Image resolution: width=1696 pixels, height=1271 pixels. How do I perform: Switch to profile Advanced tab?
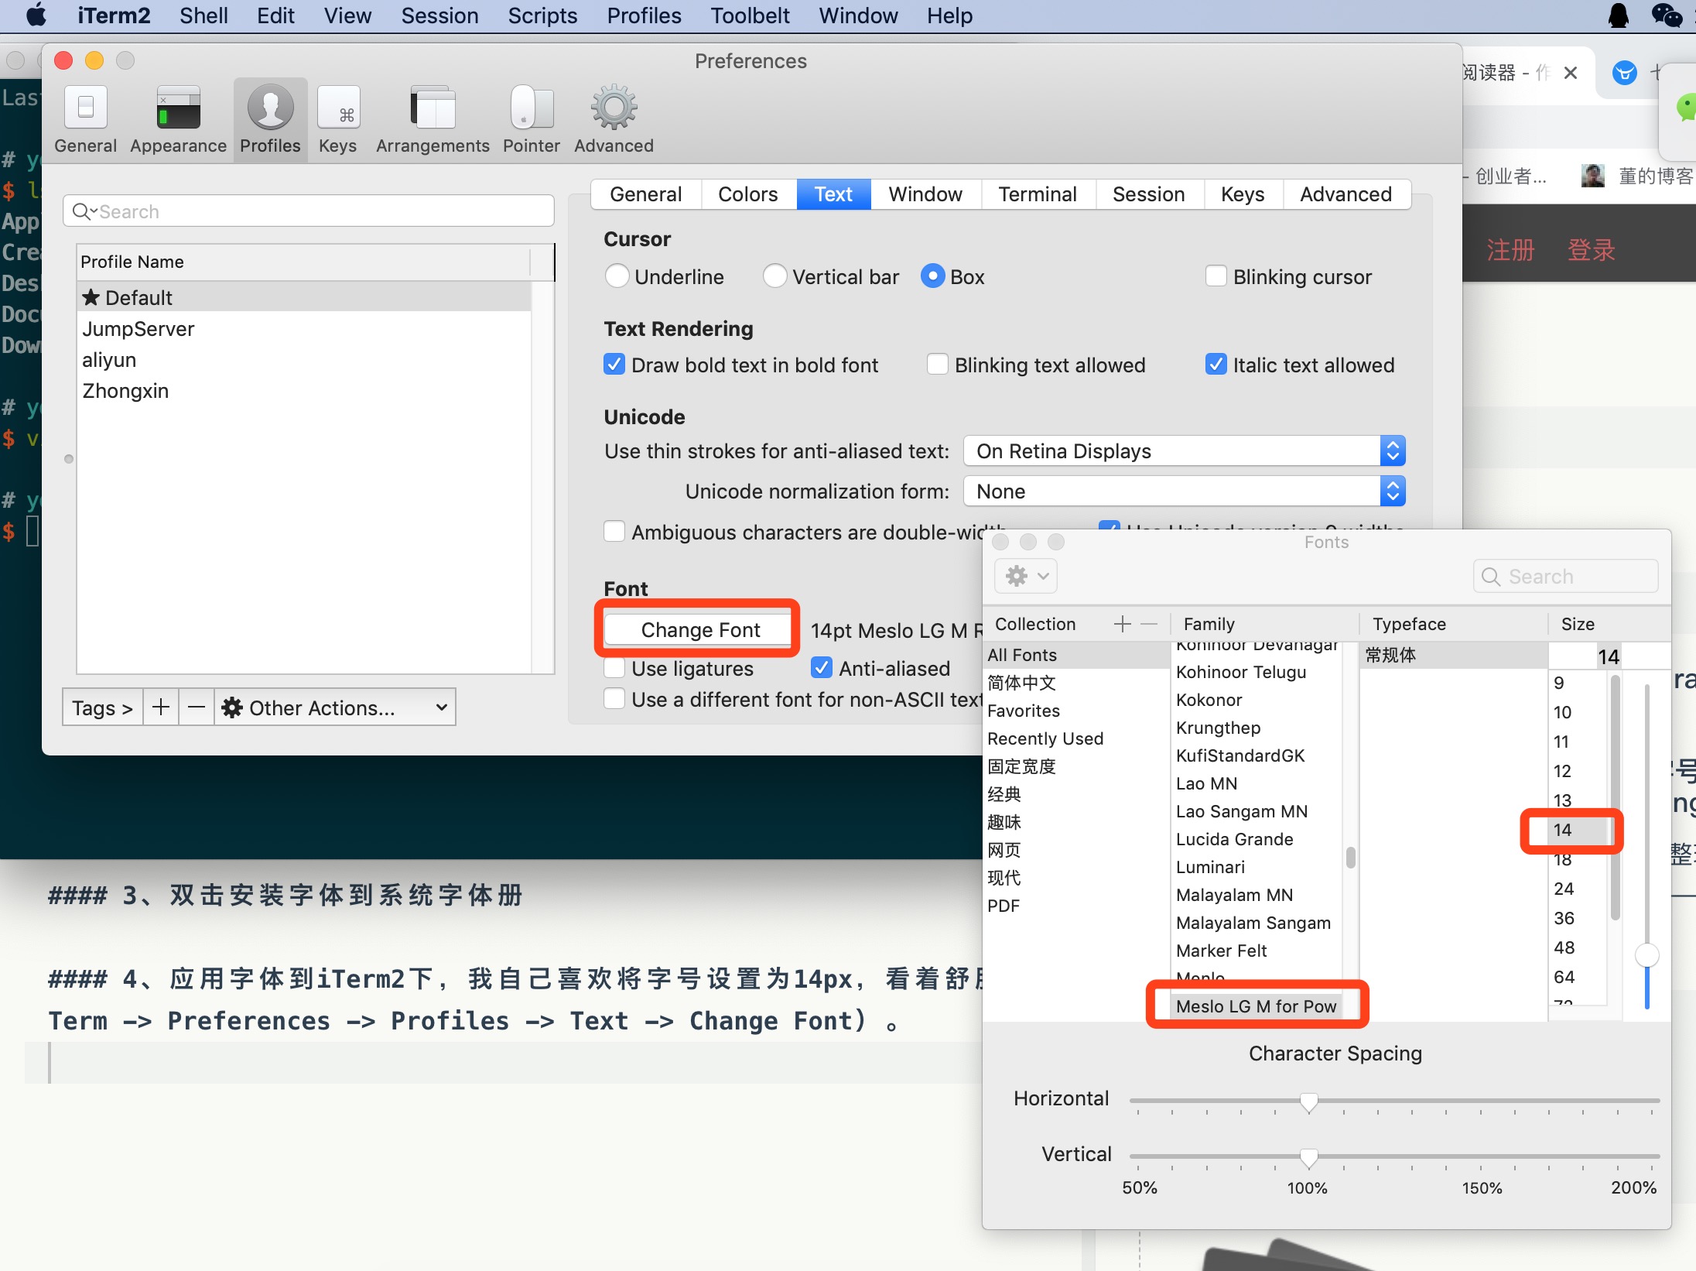coord(1346,194)
